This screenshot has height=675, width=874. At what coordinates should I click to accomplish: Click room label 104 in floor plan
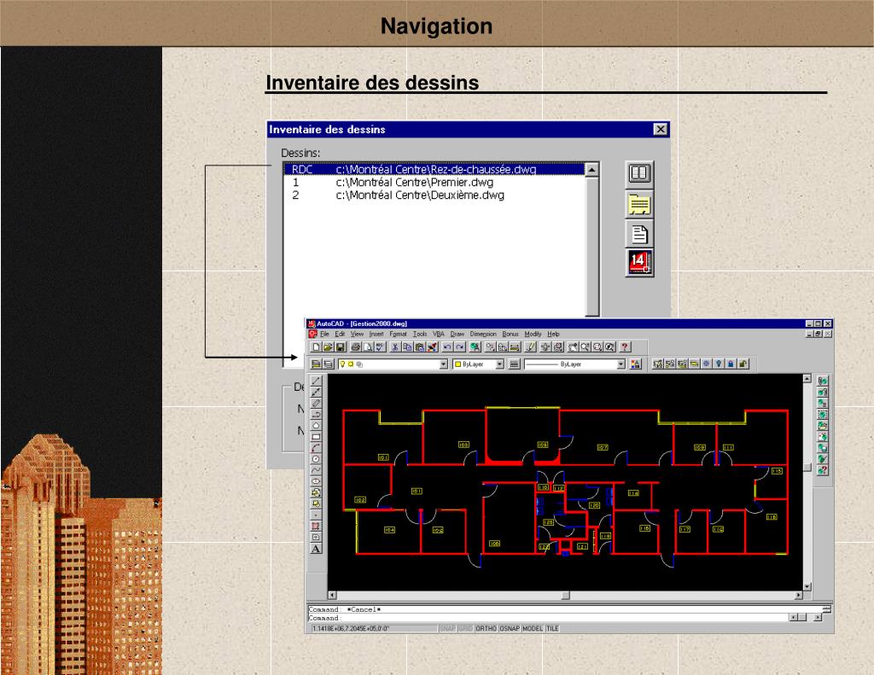389,530
